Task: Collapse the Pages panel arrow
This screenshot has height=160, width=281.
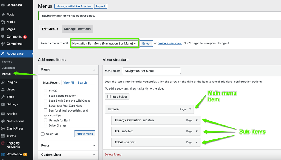Action: (94, 70)
